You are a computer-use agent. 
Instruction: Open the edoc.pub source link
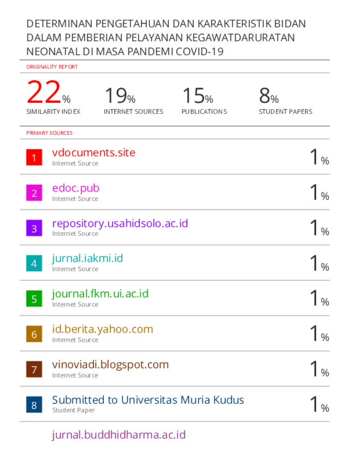[75, 188]
